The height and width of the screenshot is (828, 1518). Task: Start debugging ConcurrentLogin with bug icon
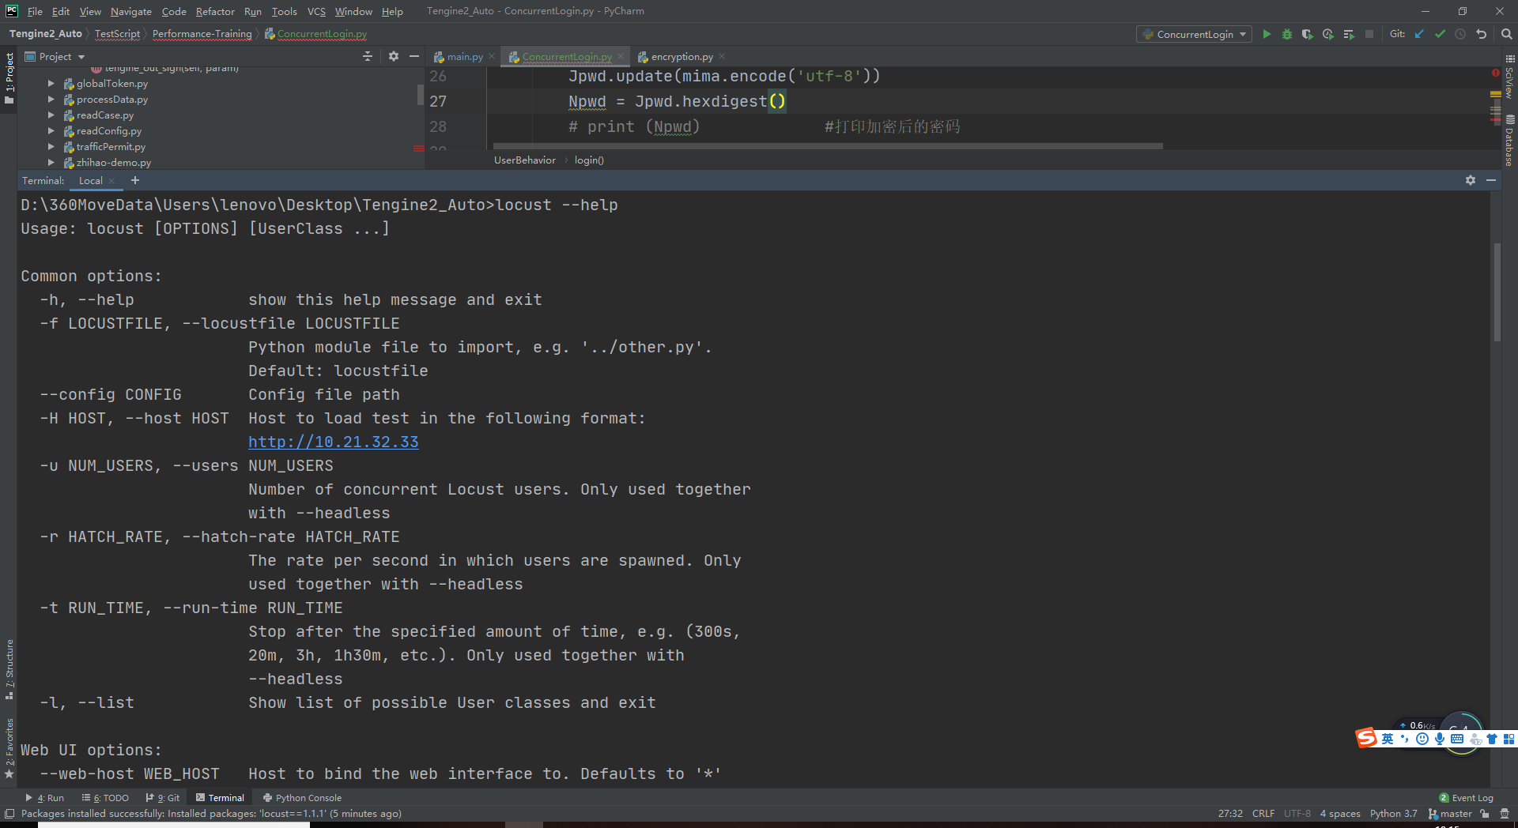point(1287,34)
